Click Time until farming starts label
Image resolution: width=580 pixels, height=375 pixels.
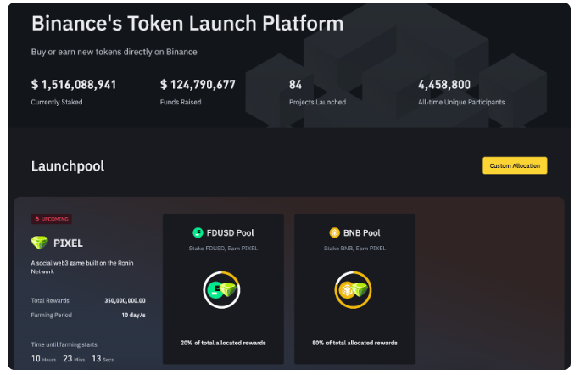pyautogui.click(x=64, y=344)
